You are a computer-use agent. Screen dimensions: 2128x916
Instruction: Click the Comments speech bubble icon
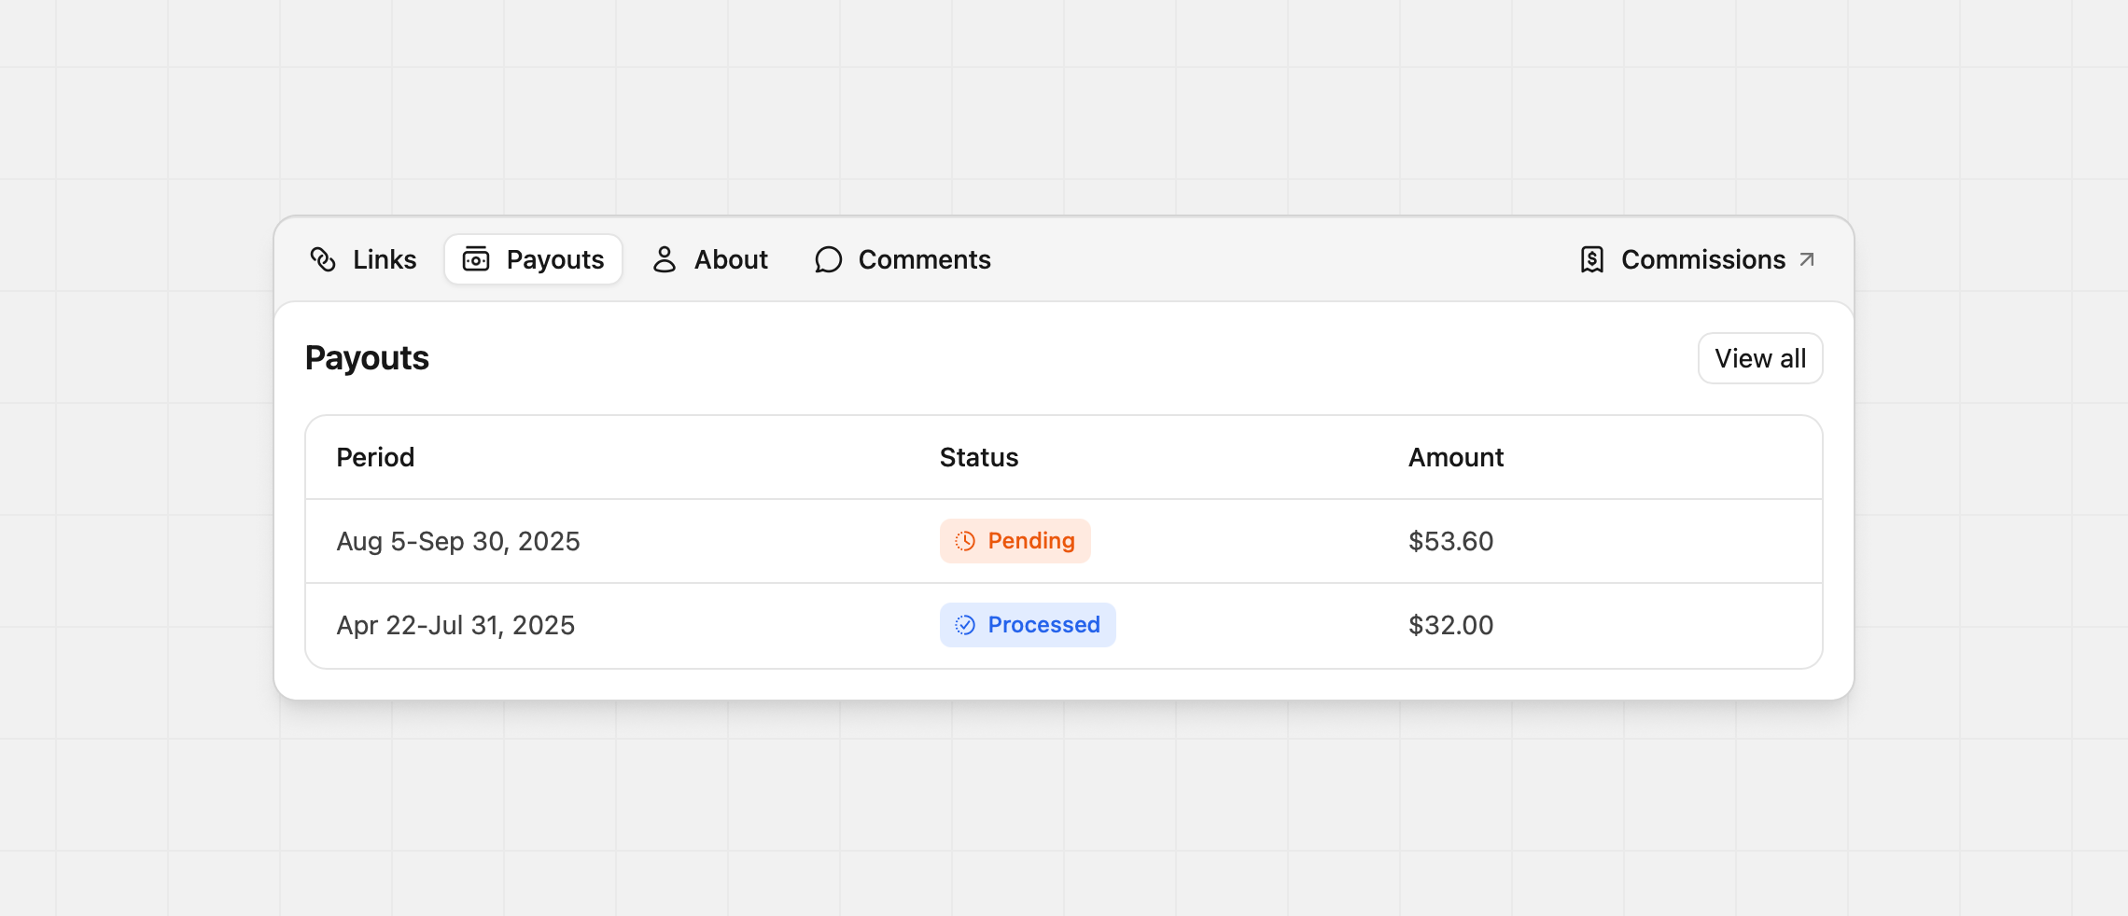coord(828,259)
